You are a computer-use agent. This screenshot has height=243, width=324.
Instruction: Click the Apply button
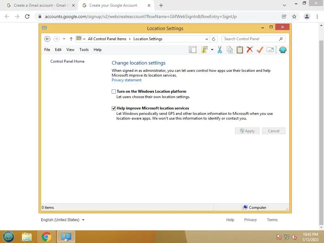[x=247, y=131]
